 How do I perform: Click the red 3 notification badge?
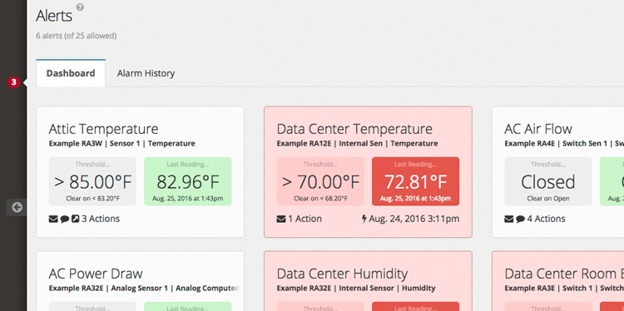pyautogui.click(x=13, y=82)
